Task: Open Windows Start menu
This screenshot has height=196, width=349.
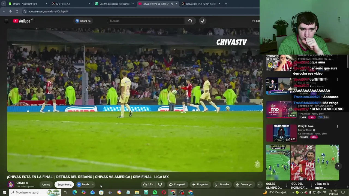Action: pos(4,192)
